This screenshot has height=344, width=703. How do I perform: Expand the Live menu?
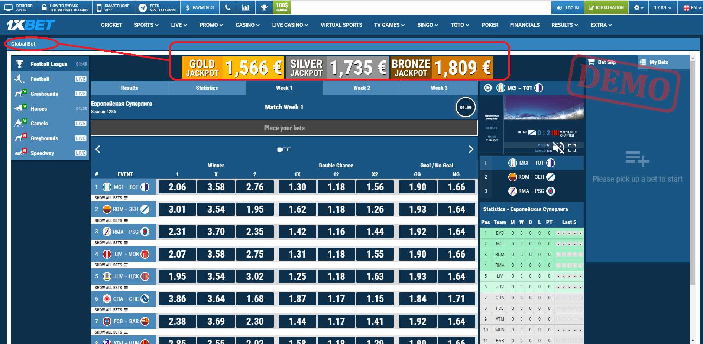point(179,25)
